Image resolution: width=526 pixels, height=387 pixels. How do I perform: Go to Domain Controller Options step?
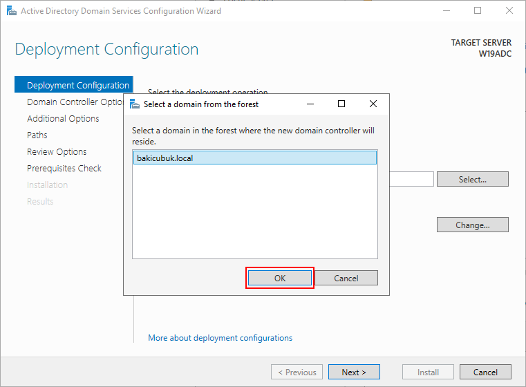75,102
